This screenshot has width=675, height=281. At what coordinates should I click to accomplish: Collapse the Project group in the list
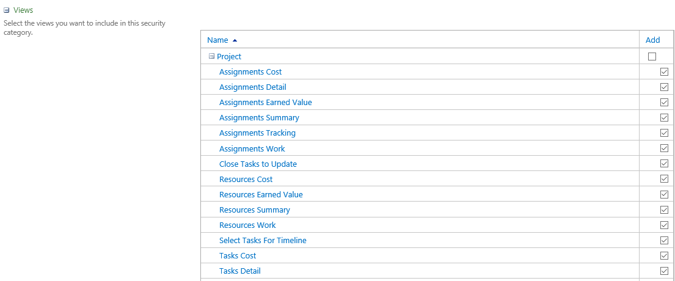coord(211,56)
